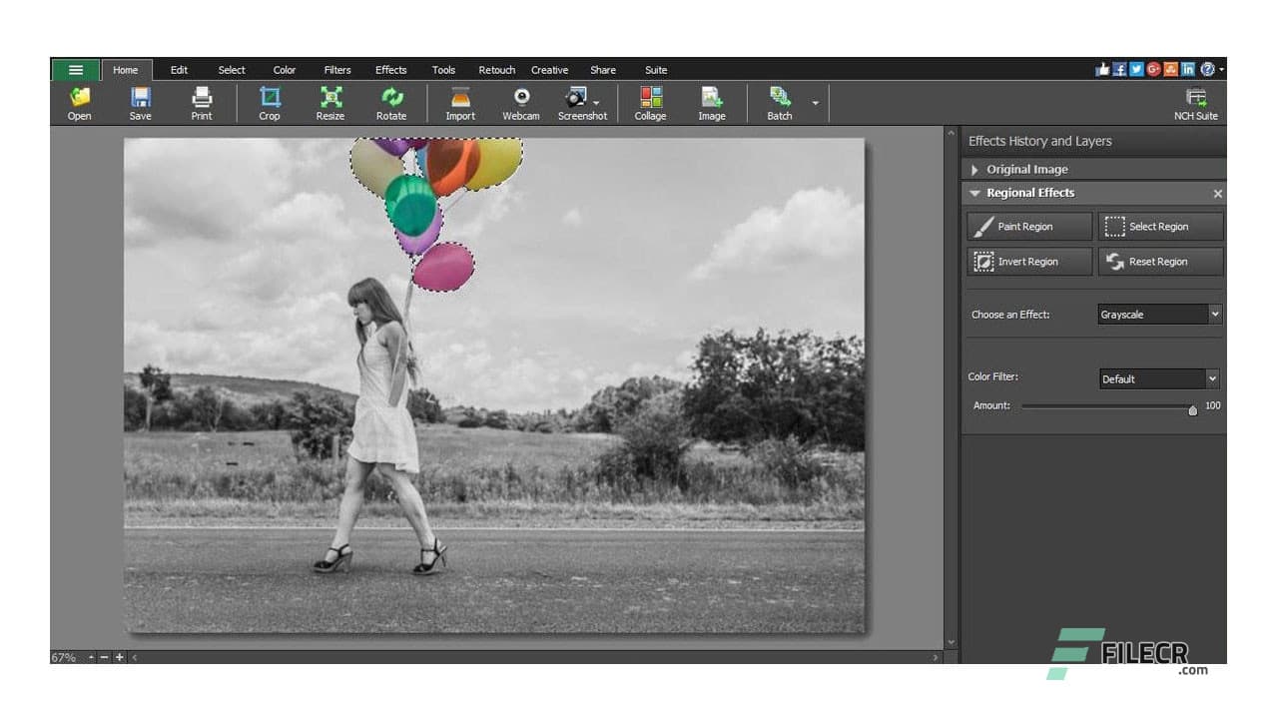Print the photo
Viewport: 1278px width, 719px height.
pos(201,103)
